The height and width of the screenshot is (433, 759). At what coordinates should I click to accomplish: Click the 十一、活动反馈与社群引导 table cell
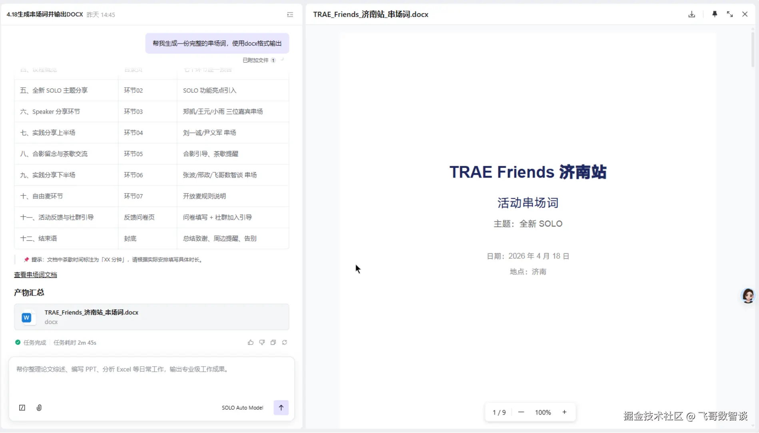pos(66,217)
